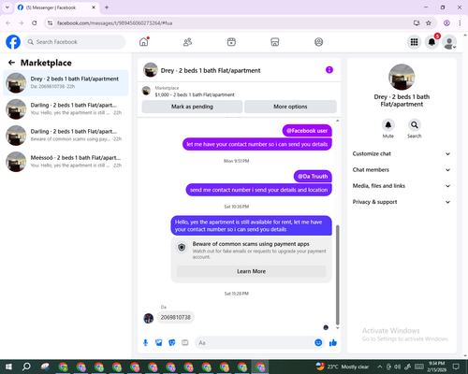468x374 pixels.
Task: Open the Reels video icon
Action: pyautogui.click(x=231, y=42)
